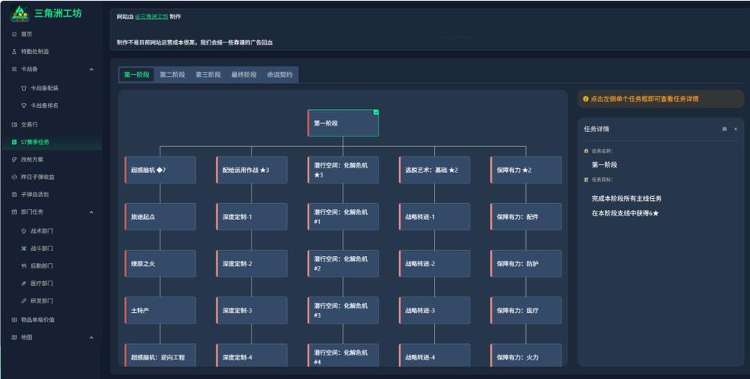Open the @三角洲工坊 author link
This screenshot has height=379, width=750.
point(152,17)
